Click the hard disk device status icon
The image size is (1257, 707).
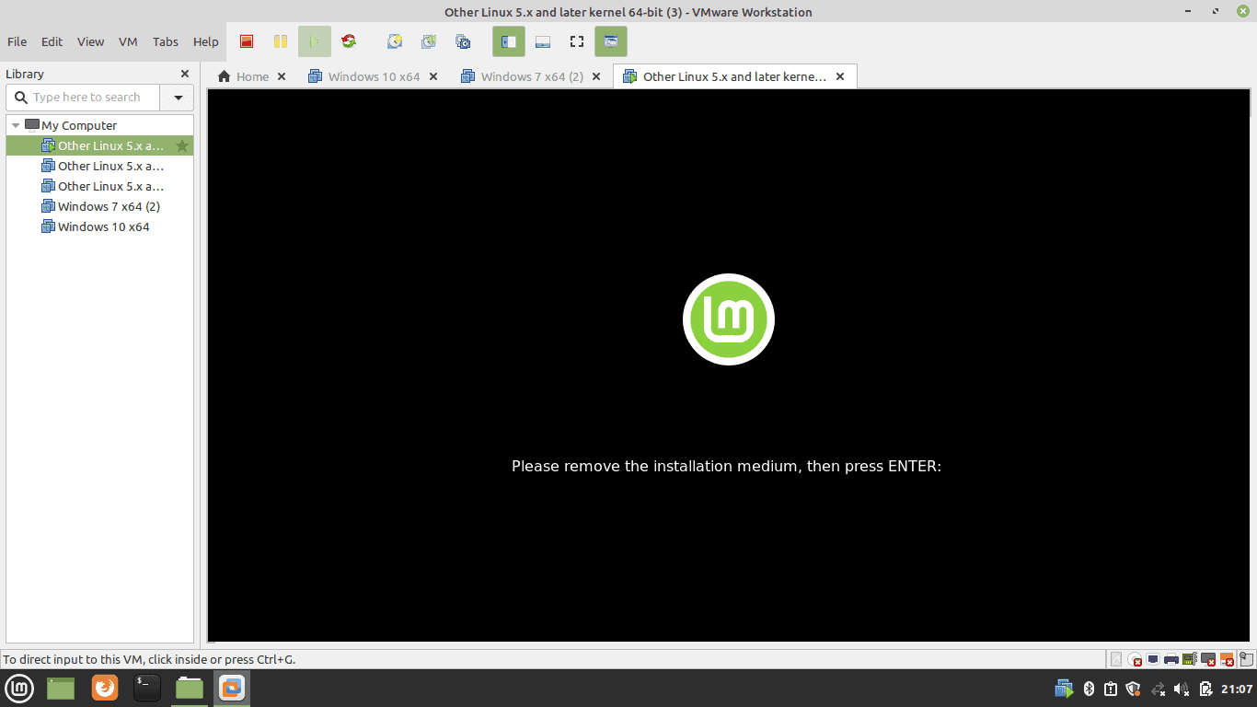[1116, 659]
